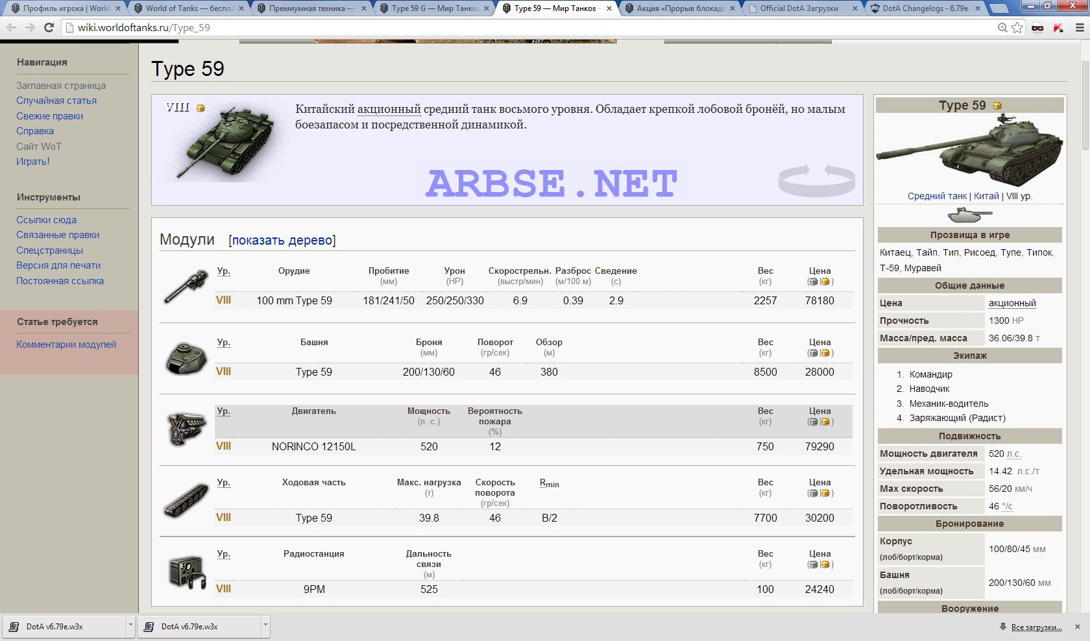Click показать дерево link

[x=282, y=240]
